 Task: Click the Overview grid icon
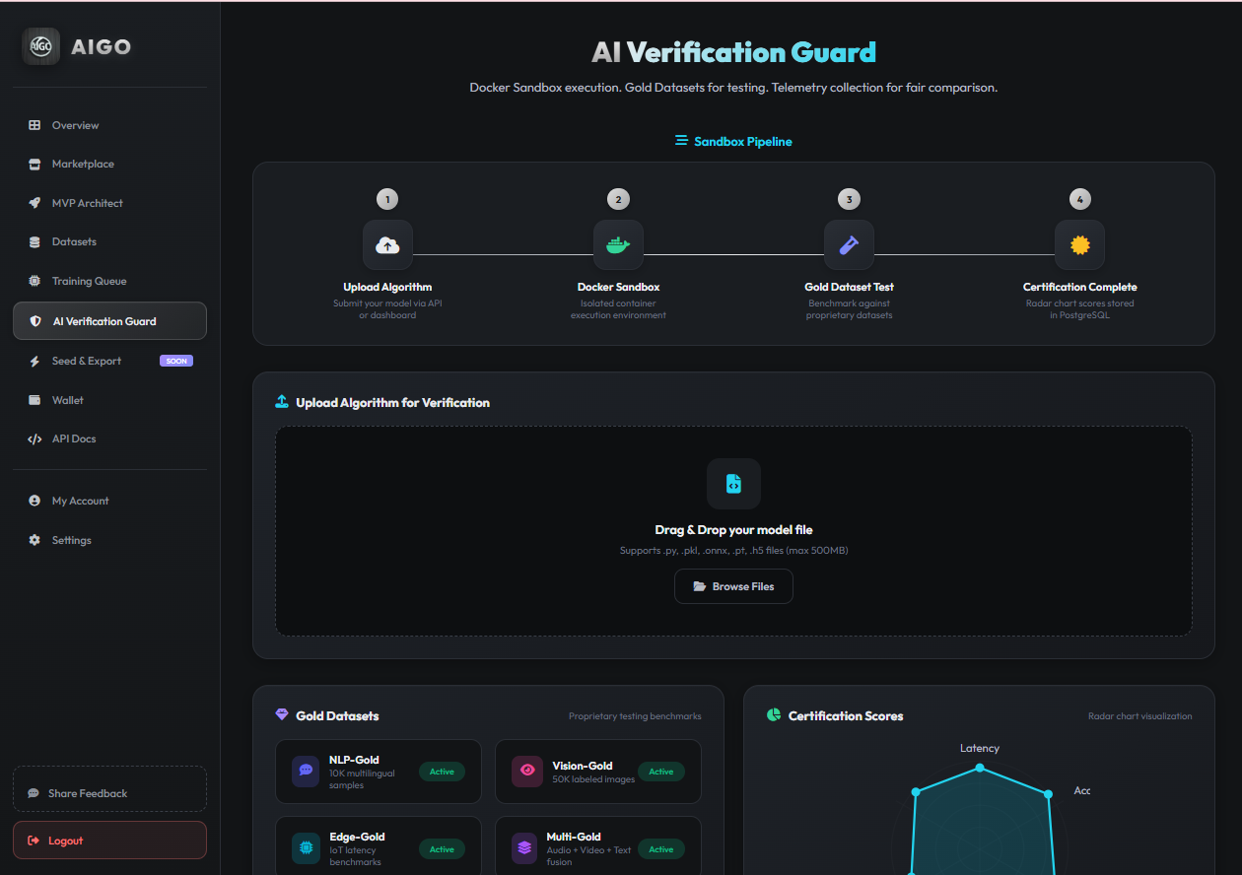(34, 125)
